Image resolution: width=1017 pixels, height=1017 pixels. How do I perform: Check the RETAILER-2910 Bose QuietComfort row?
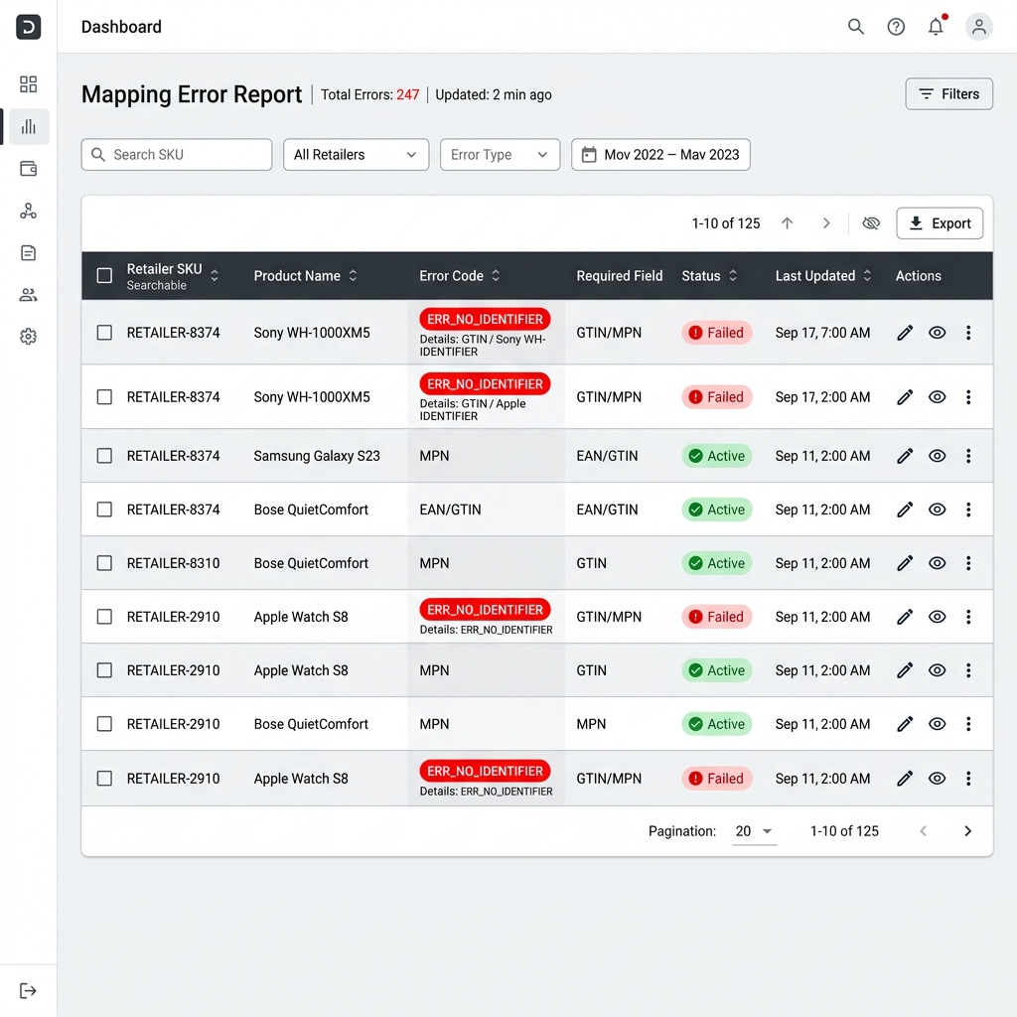104,724
